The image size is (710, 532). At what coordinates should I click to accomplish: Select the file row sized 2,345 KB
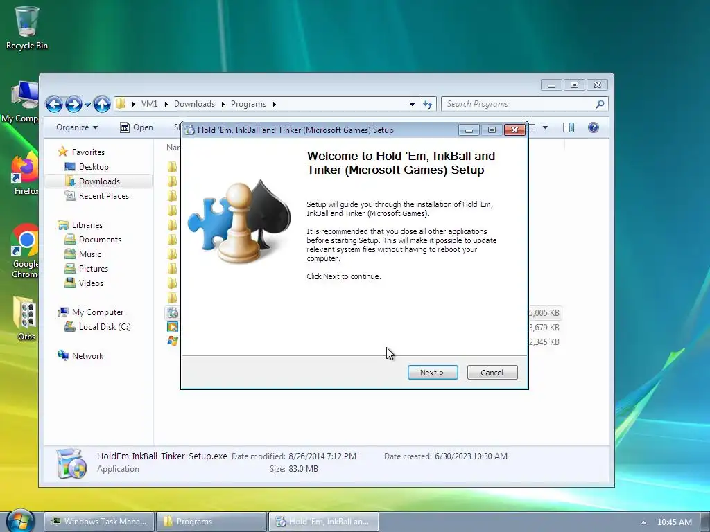pos(363,342)
